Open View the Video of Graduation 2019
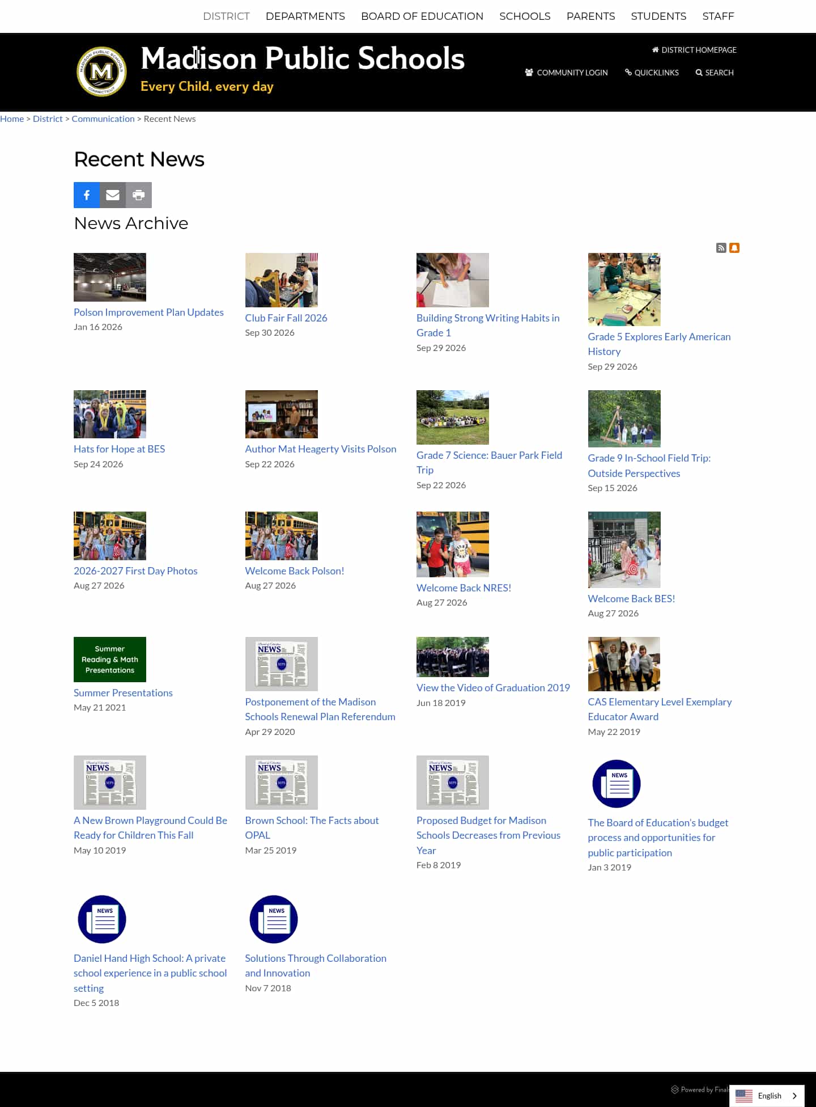 493,687
